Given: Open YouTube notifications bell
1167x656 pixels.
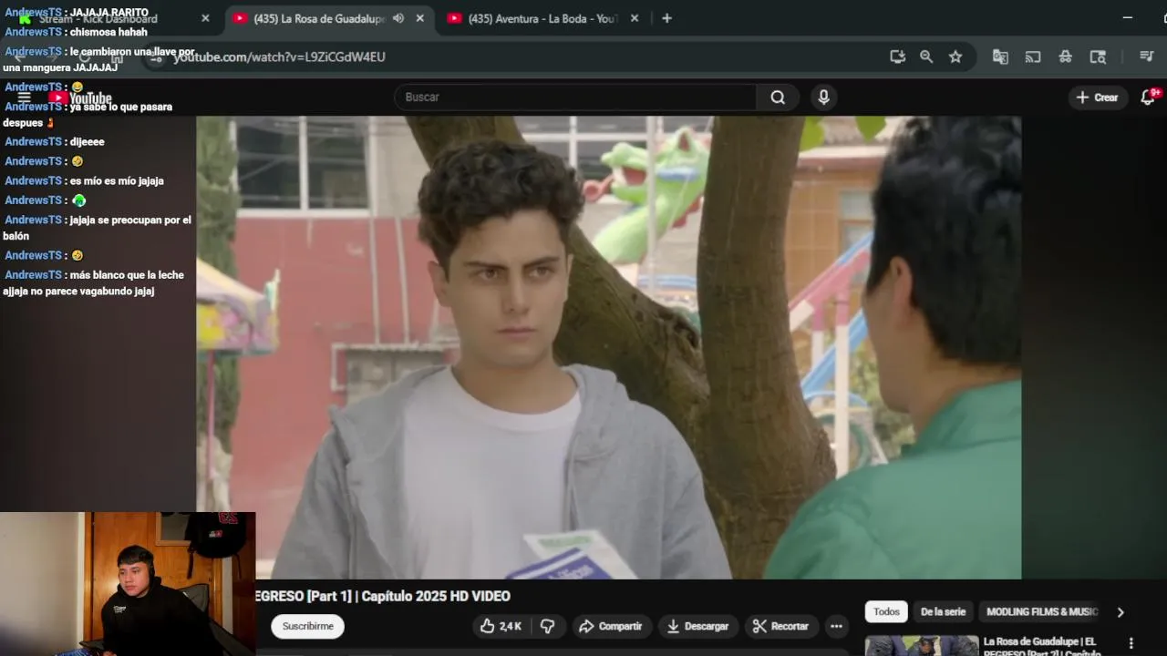Looking at the screenshot, I should pos(1149,97).
